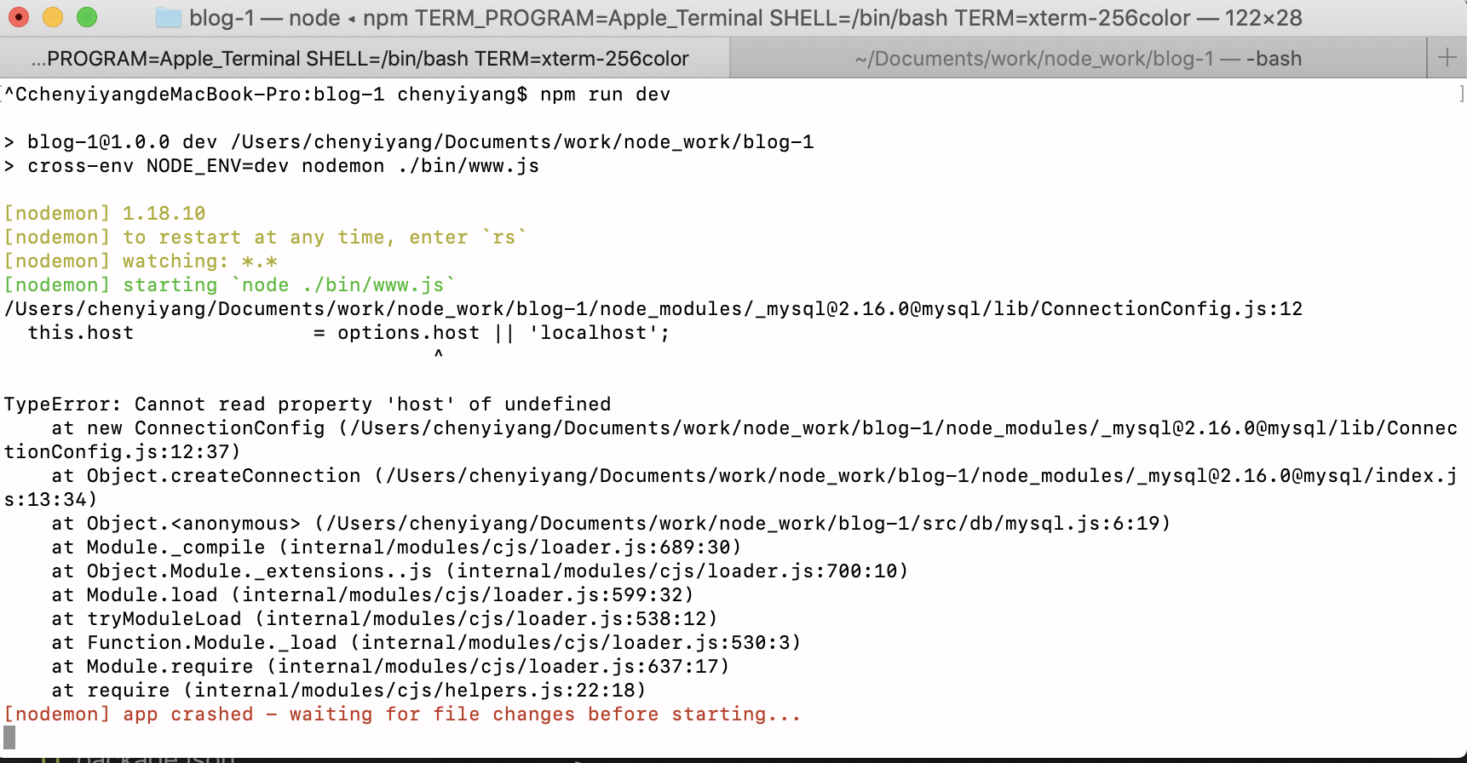Image resolution: width=1467 pixels, height=763 pixels.
Task: Click the '[nodemon] to restart at any time' line
Action: (x=266, y=238)
